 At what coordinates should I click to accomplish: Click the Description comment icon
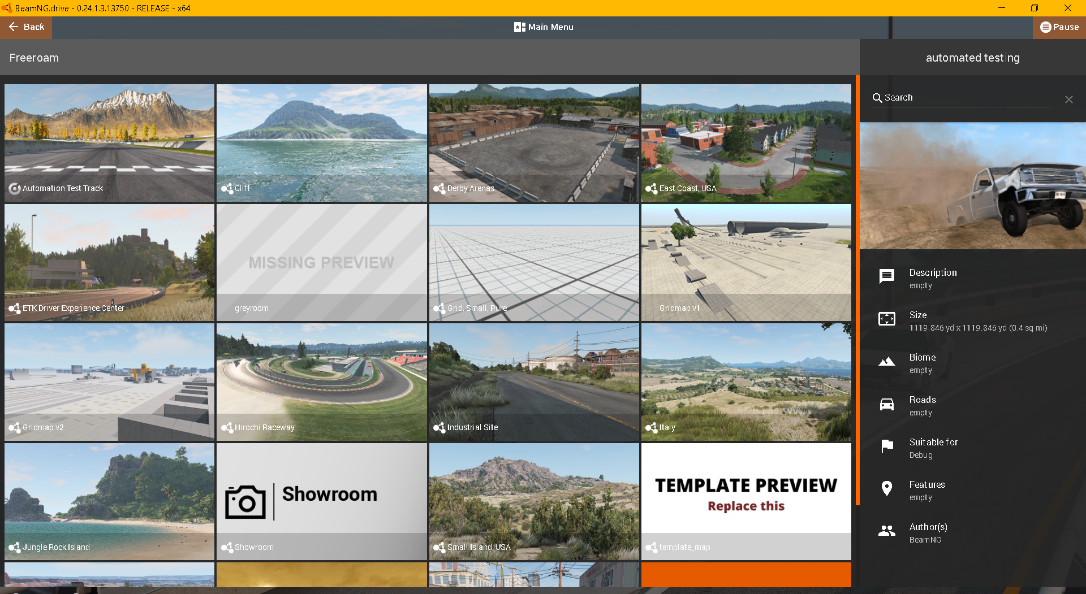click(886, 276)
